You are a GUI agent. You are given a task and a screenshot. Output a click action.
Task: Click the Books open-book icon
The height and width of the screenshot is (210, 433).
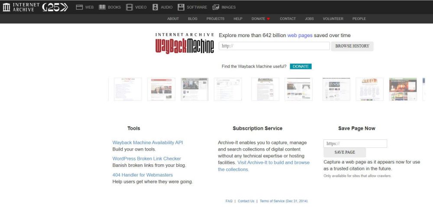coord(102,7)
